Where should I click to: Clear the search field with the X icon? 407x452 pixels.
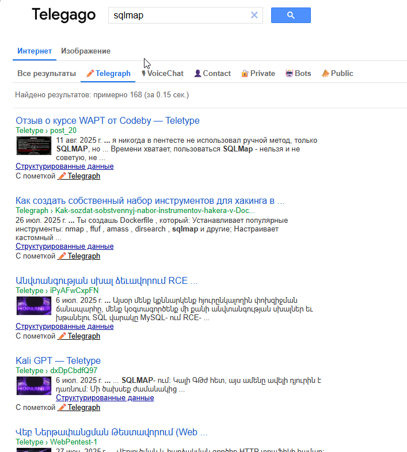pos(254,15)
